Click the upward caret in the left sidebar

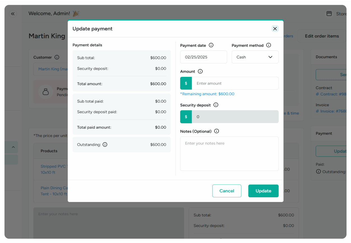pyautogui.click(x=13, y=147)
